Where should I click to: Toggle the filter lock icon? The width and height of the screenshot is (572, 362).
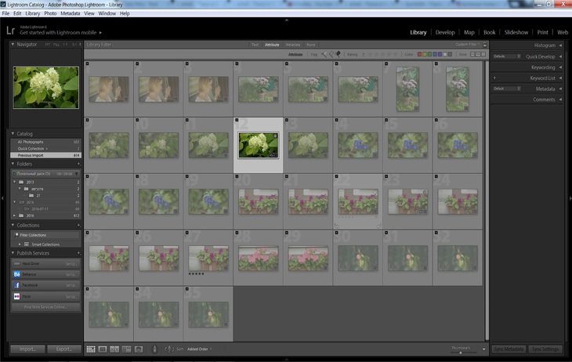[483, 45]
